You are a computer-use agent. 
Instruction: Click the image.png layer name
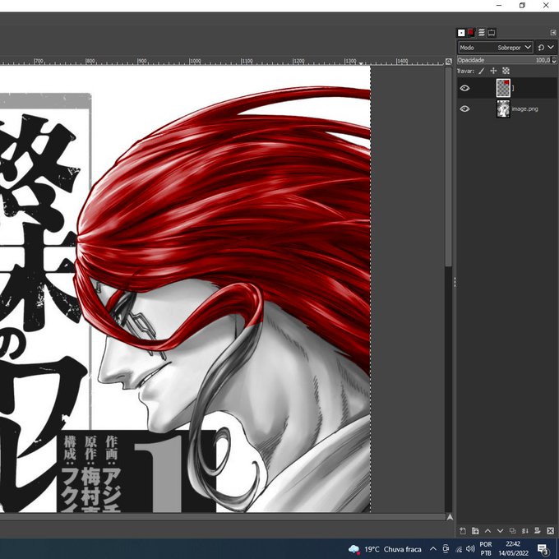point(524,109)
